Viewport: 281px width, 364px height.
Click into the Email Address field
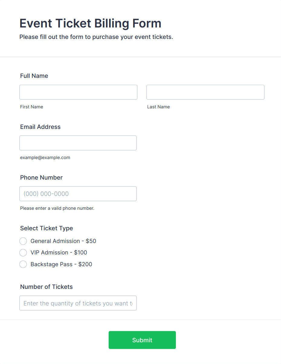78,143
